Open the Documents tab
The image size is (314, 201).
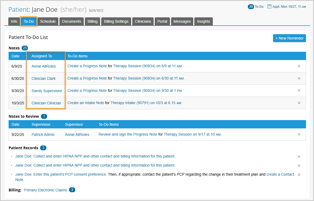click(x=71, y=21)
